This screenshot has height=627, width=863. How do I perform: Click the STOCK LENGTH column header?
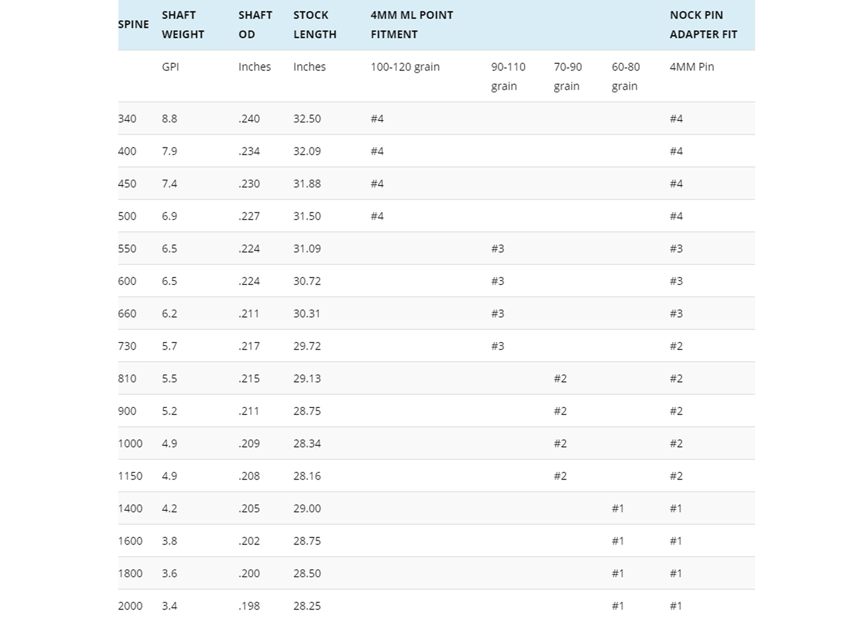coord(314,24)
